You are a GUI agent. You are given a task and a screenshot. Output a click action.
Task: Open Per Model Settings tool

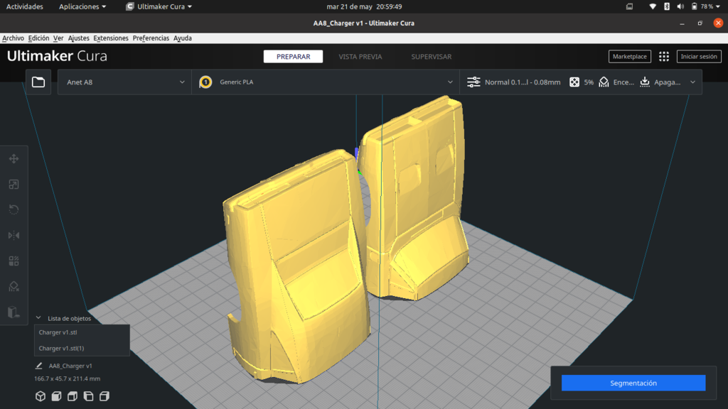(14, 261)
